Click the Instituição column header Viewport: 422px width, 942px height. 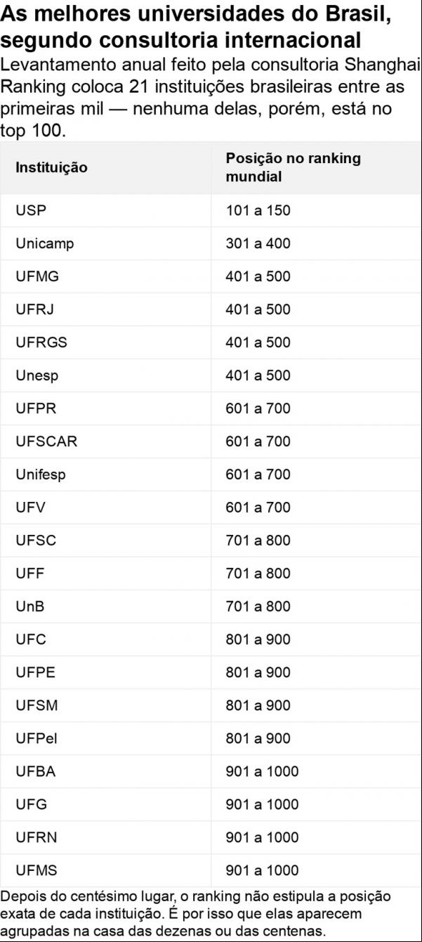pyautogui.click(x=51, y=168)
